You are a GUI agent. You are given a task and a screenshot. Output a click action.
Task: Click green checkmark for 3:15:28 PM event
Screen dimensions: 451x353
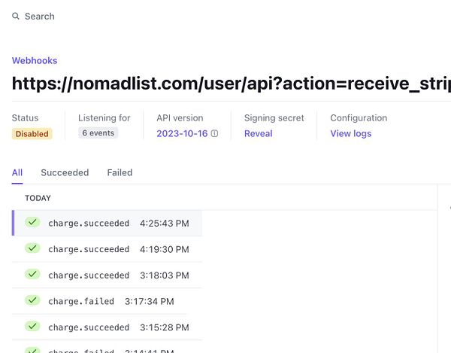[x=32, y=327]
